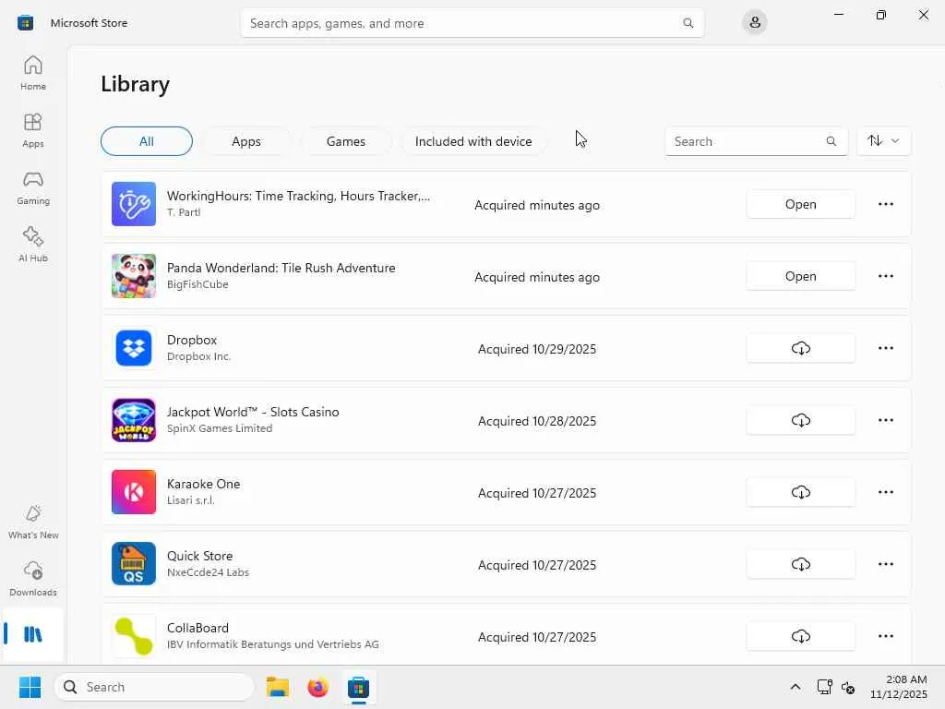Screen dimensions: 945x709
Task: Click the magnifier in top search bar
Action: coord(688,23)
